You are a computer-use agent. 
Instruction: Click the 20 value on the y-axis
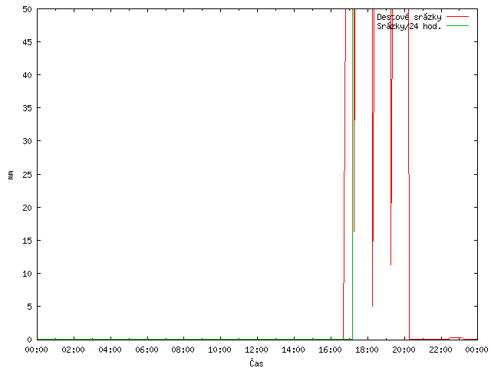(x=28, y=208)
